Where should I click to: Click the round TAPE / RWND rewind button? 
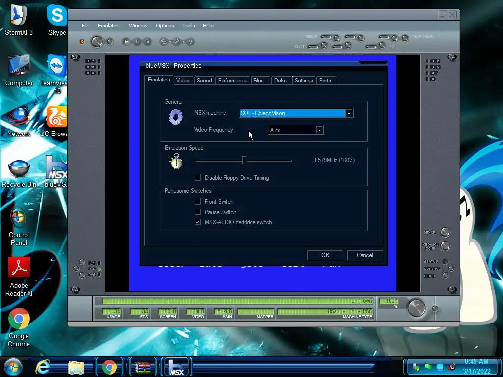tap(405, 38)
